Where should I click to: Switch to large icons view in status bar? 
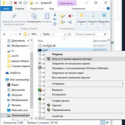click(x=107, y=122)
